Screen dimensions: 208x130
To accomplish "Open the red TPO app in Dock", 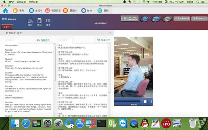I will 166,123.
